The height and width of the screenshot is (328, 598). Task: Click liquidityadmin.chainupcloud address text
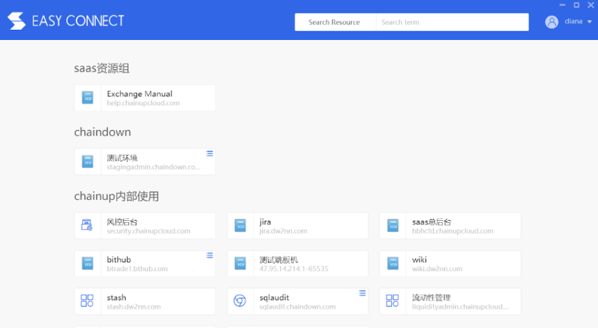[x=460, y=306]
